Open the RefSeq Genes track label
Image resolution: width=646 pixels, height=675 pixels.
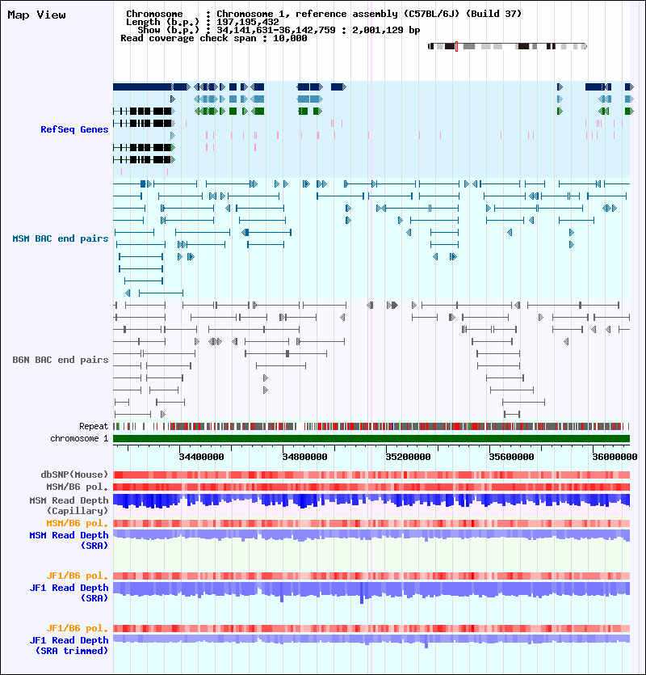click(x=74, y=129)
